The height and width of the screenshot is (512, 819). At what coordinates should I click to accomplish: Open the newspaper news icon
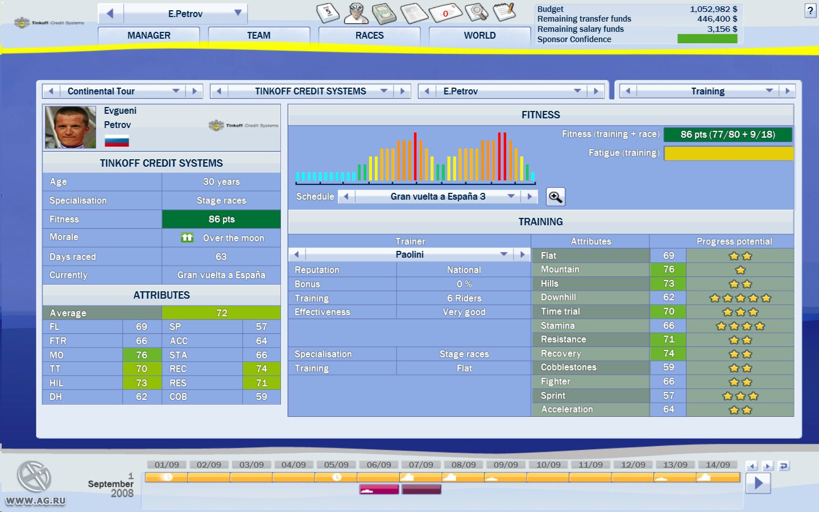(413, 13)
